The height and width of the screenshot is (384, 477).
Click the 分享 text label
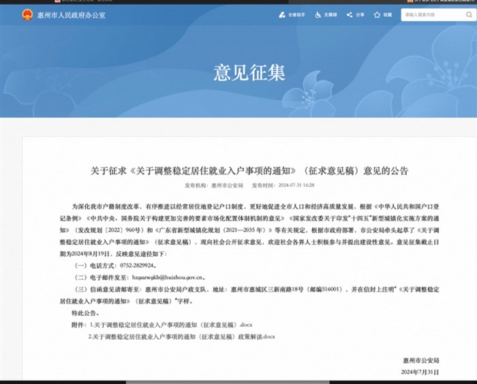pos(360,14)
